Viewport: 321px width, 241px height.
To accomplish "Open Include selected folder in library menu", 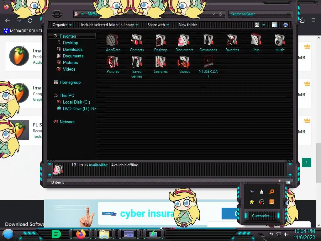I will pos(109,25).
